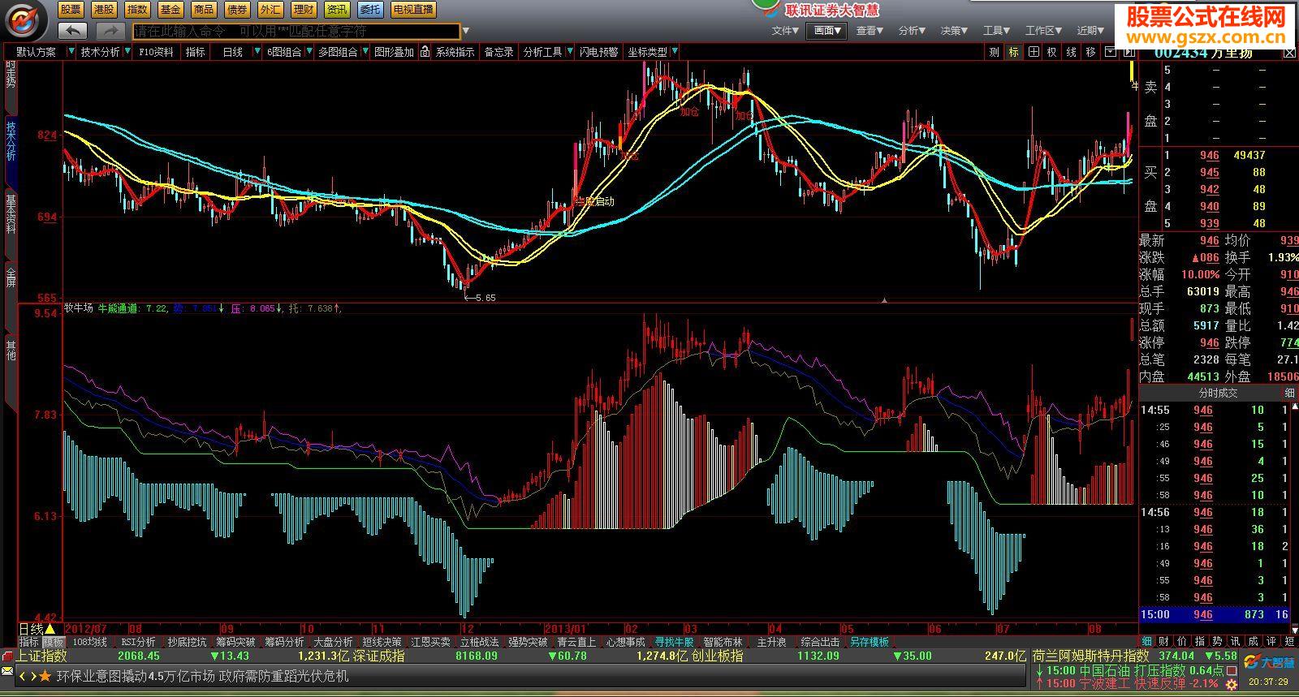Click the forward arrow navigation button
Image resolution: width=1299 pixels, height=697 pixels.
click(x=110, y=31)
